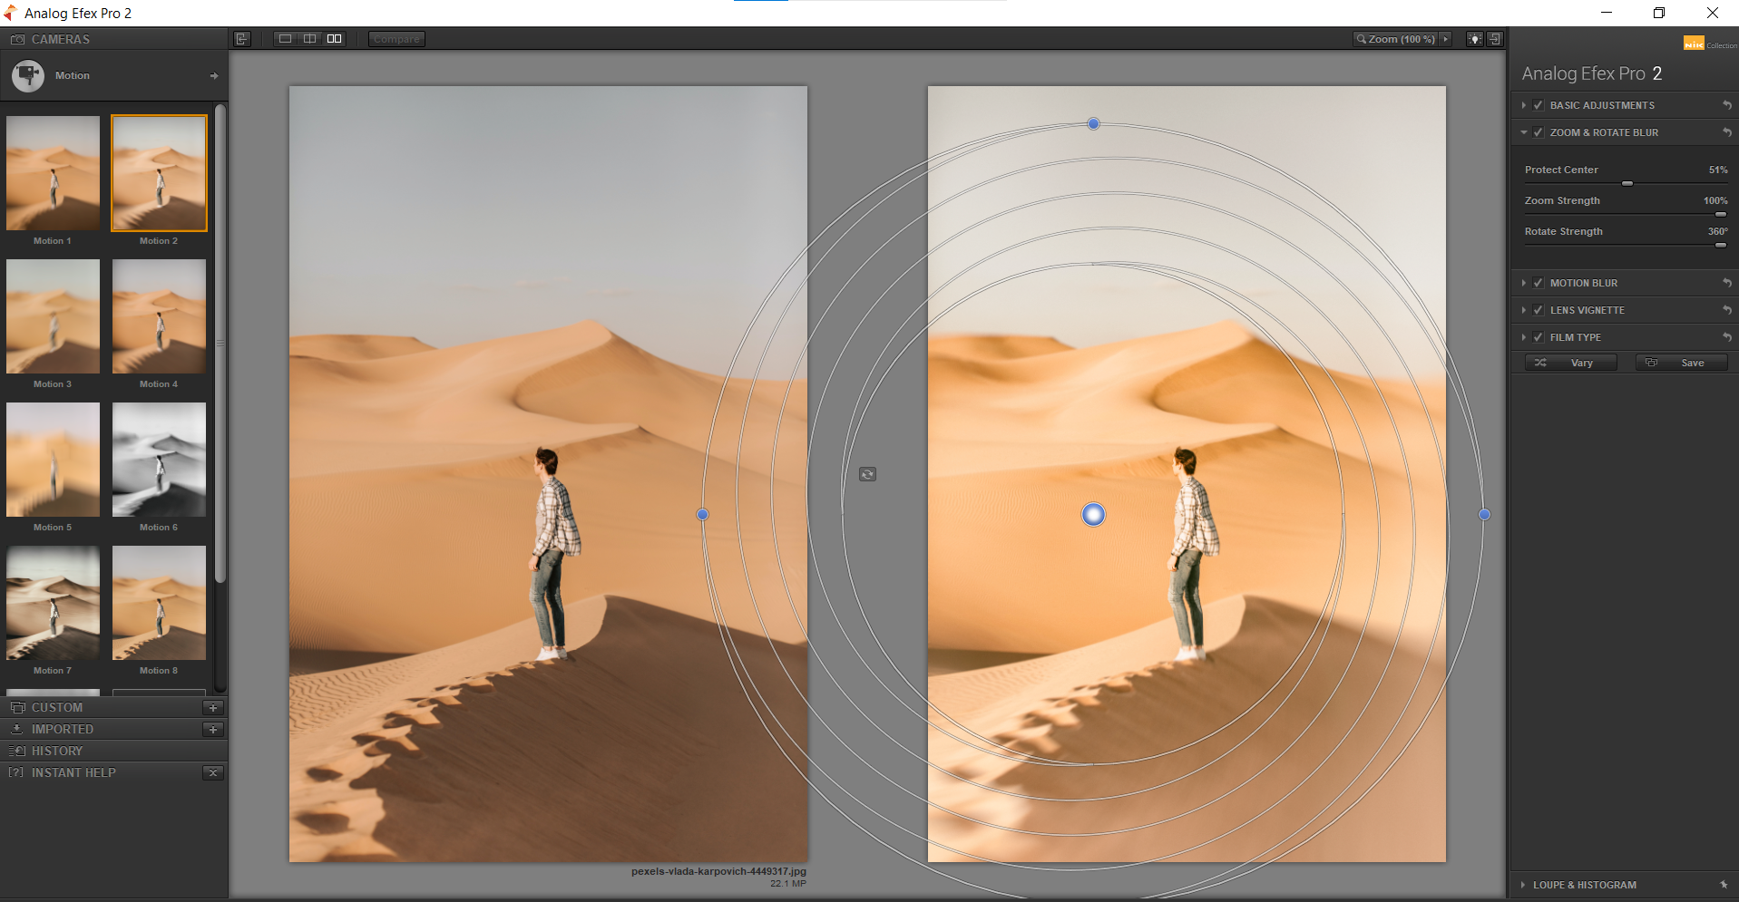Switch to split preview view mode
1739x902 pixels.
(x=309, y=38)
